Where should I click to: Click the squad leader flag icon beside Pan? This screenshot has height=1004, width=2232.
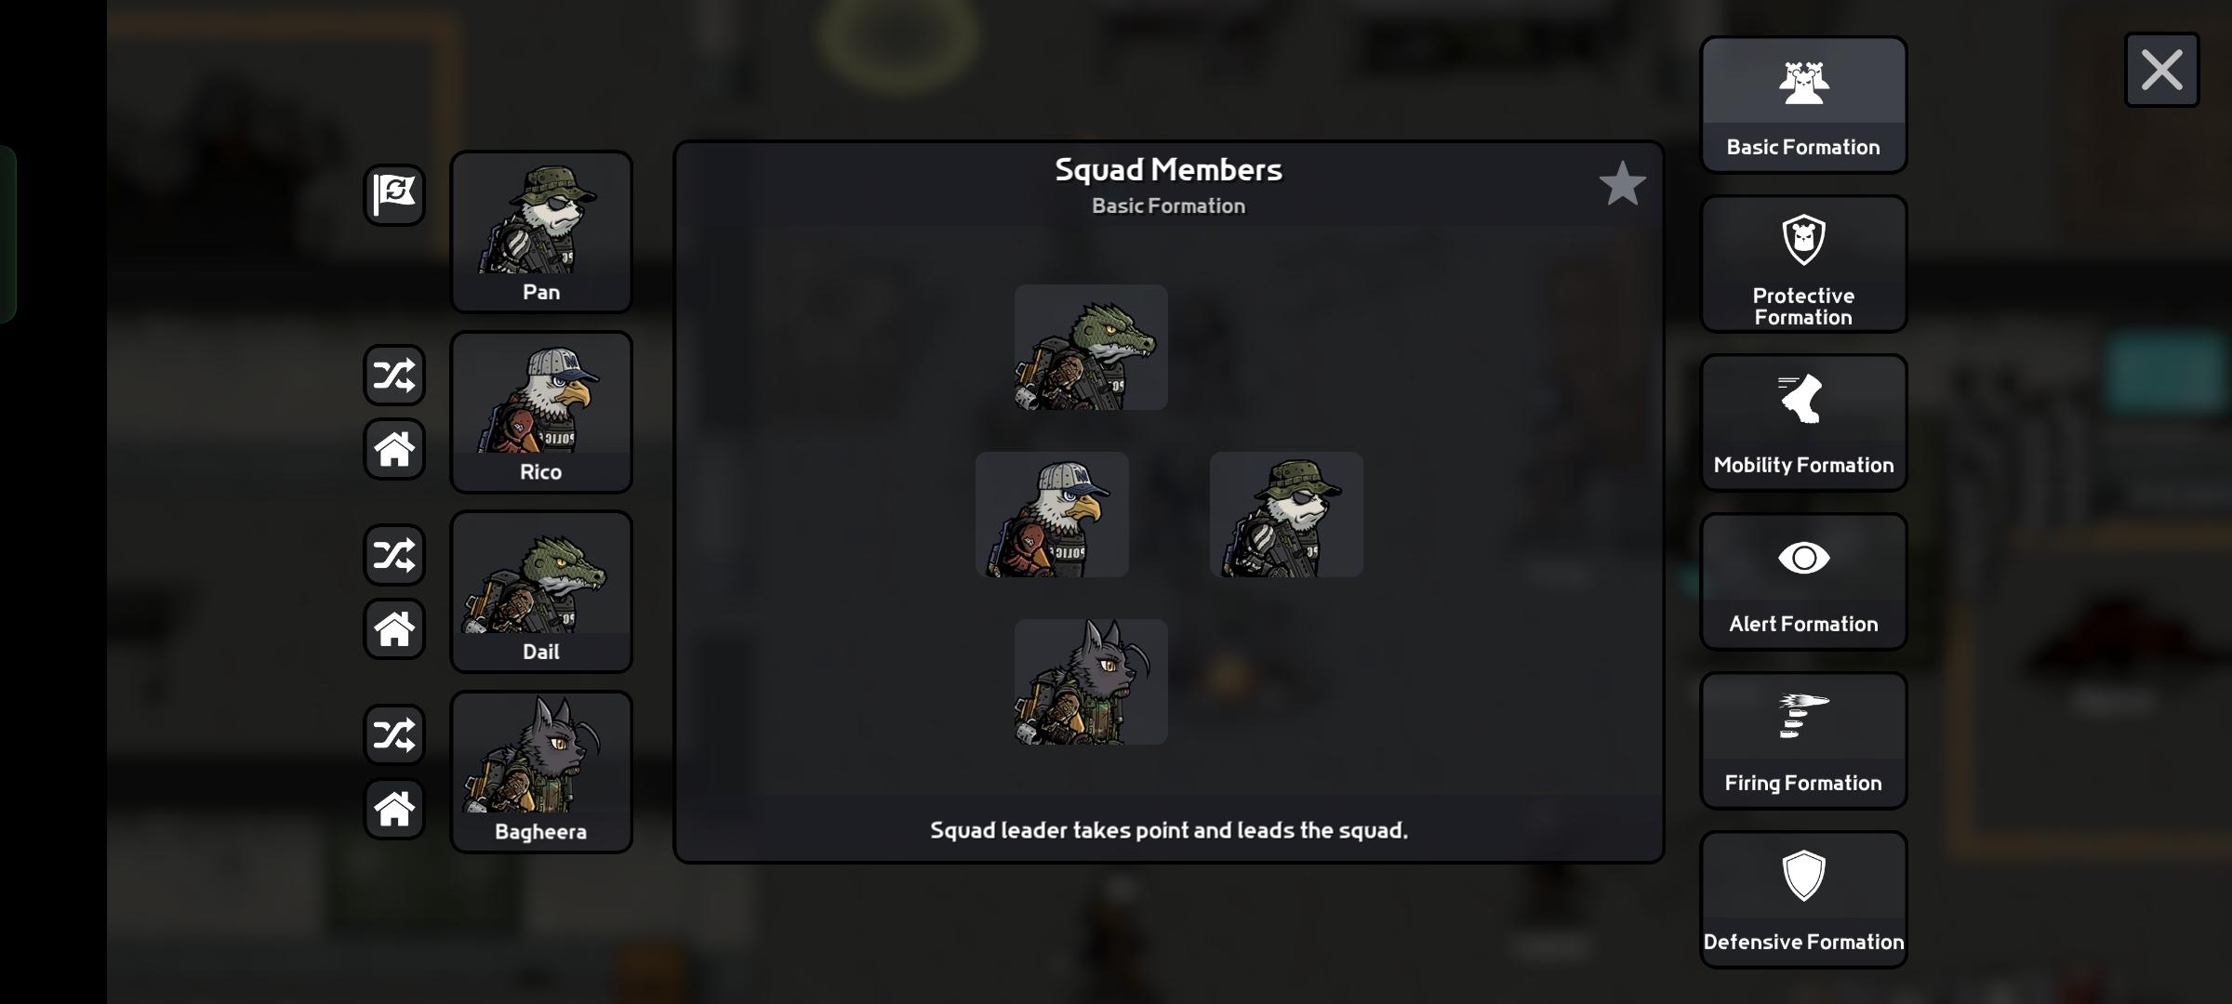[x=394, y=195]
